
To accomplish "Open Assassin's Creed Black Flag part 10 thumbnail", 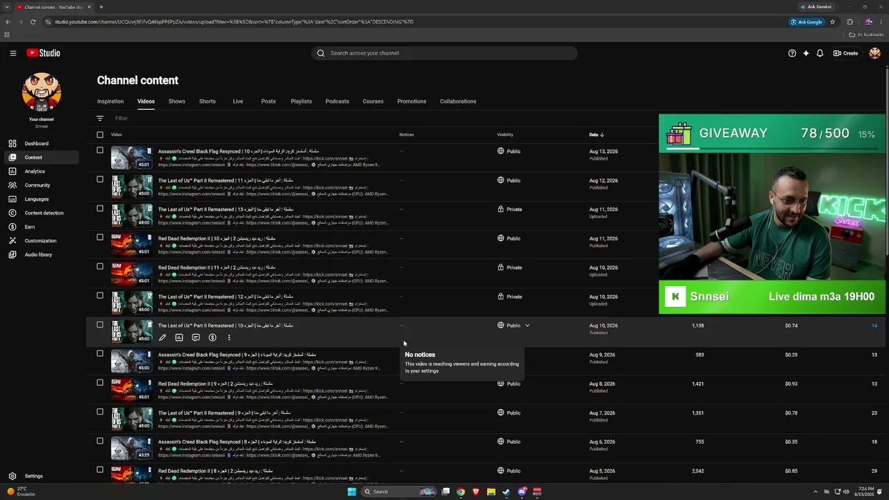I will tap(131, 158).
